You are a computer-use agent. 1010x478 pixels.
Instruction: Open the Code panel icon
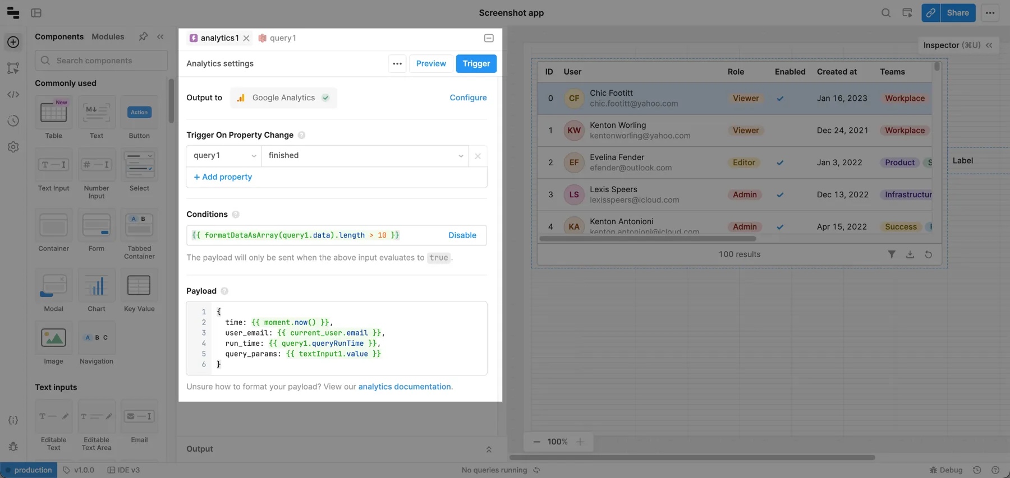click(13, 94)
